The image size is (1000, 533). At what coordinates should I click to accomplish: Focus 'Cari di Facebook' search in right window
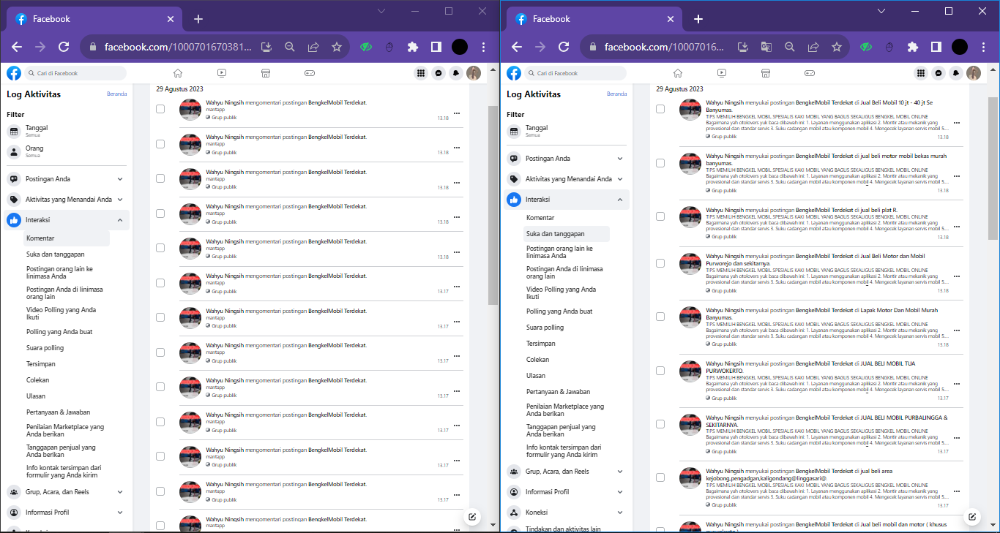[575, 73]
